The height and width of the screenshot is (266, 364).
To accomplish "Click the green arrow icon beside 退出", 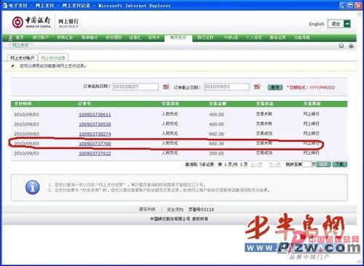I will 347,24.
